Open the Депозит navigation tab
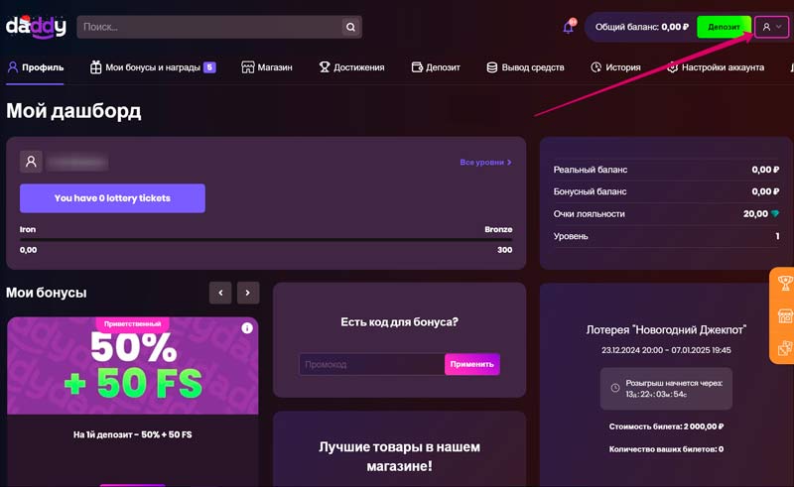Viewport: 794px width, 487px height. pyautogui.click(x=436, y=67)
